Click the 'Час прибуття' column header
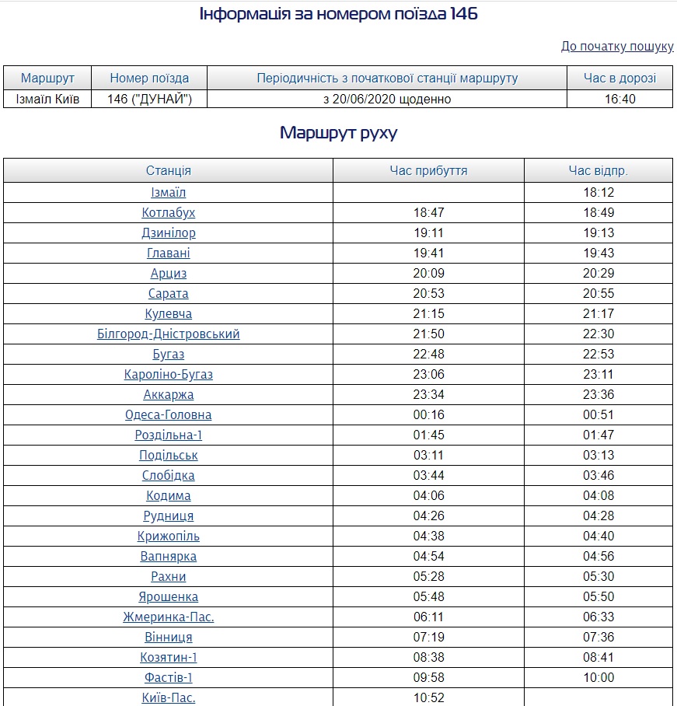This screenshot has height=706, width=677. [428, 171]
